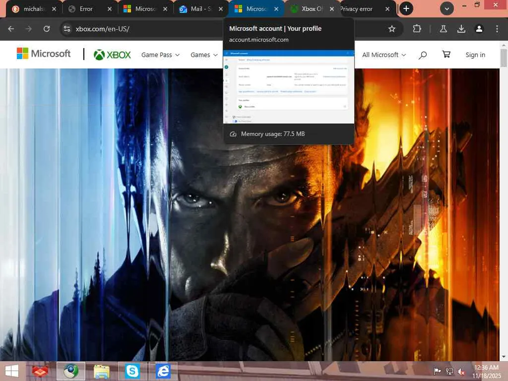Click the hero game banner image

(x=250, y=214)
